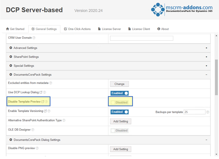Click Change button for excluded entities
The height and width of the screenshot is (159, 219).
coord(119,84)
